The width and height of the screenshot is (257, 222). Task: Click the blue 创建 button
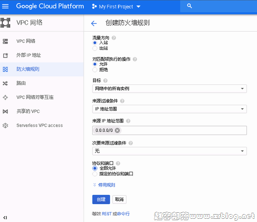tap(101, 199)
